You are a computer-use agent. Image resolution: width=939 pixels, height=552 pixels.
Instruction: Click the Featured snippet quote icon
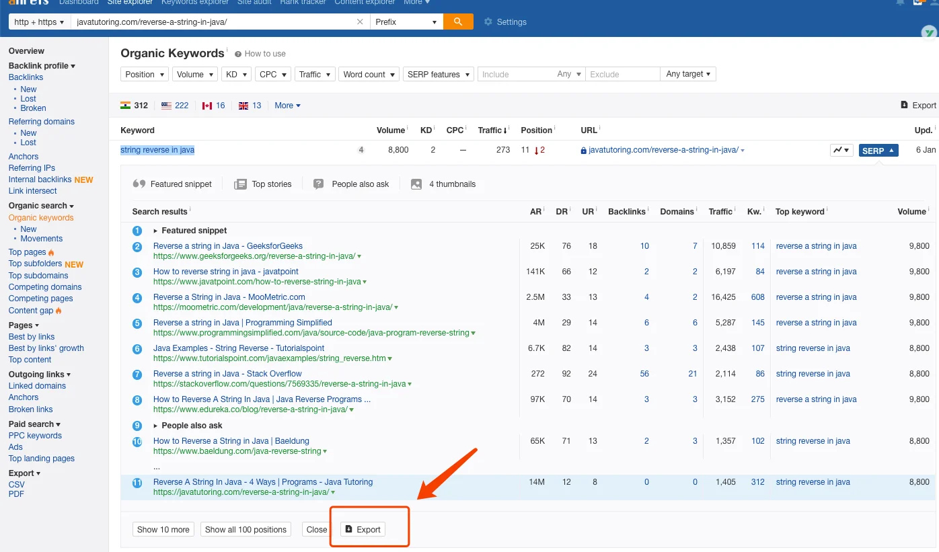click(139, 184)
